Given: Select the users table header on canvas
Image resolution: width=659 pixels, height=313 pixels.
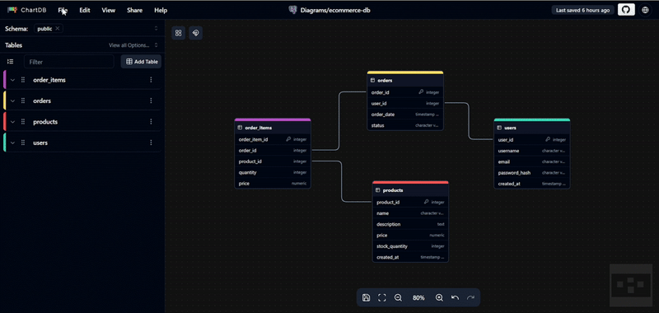Looking at the screenshot, I should coord(532,128).
